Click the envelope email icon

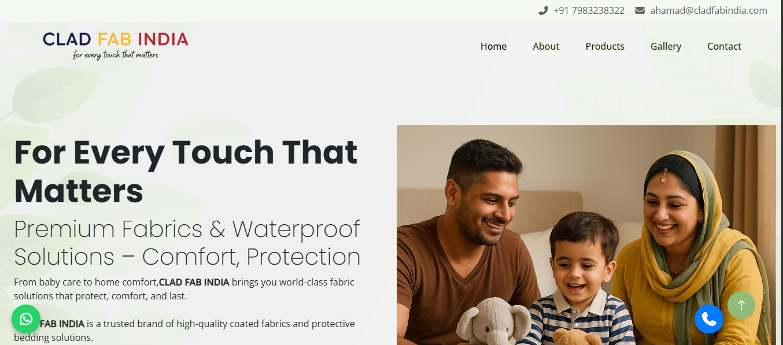tap(640, 10)
